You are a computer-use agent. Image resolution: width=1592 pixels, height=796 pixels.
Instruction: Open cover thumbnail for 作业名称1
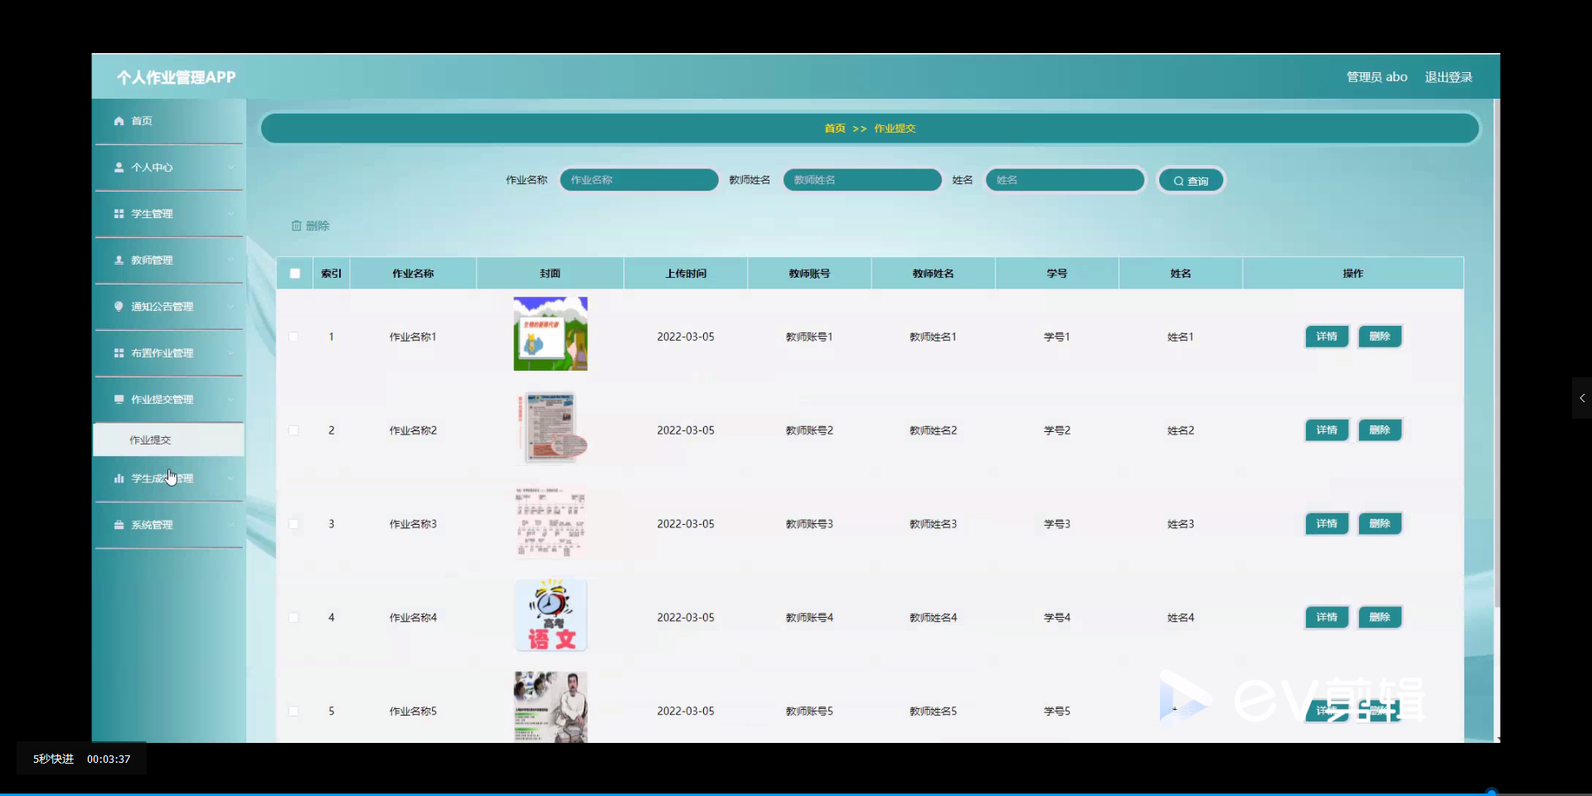click(551, 334)
